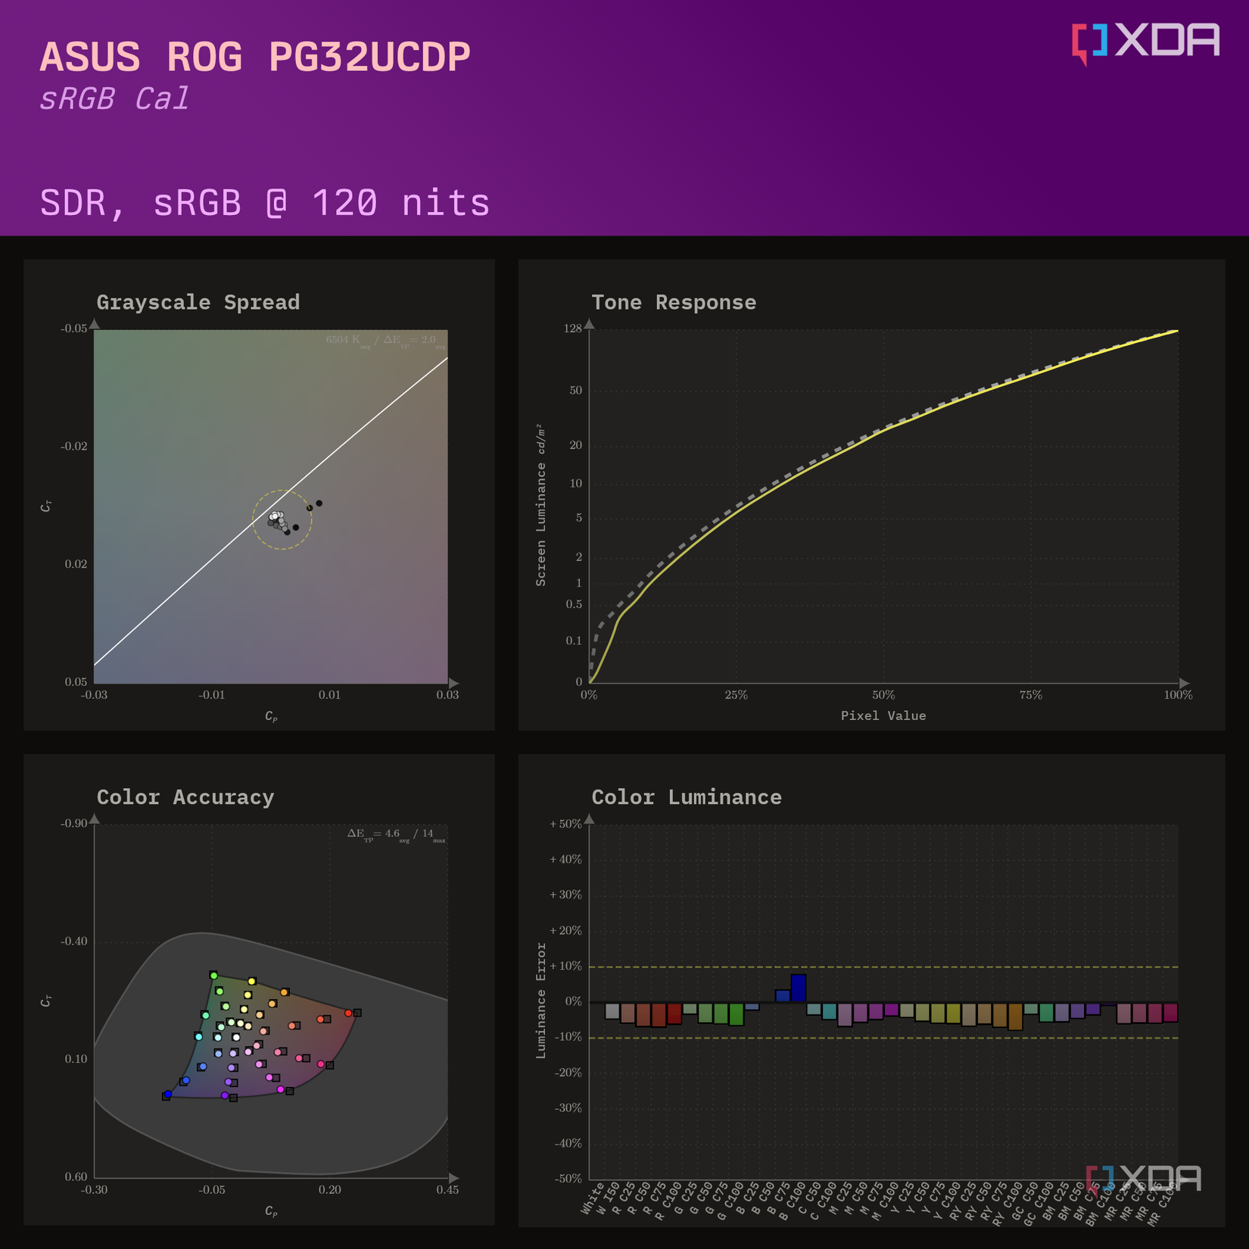This screenshot has height=1249, width=1249.
Task: Select the Color Luminance chart title
Action: click(687, 797)
